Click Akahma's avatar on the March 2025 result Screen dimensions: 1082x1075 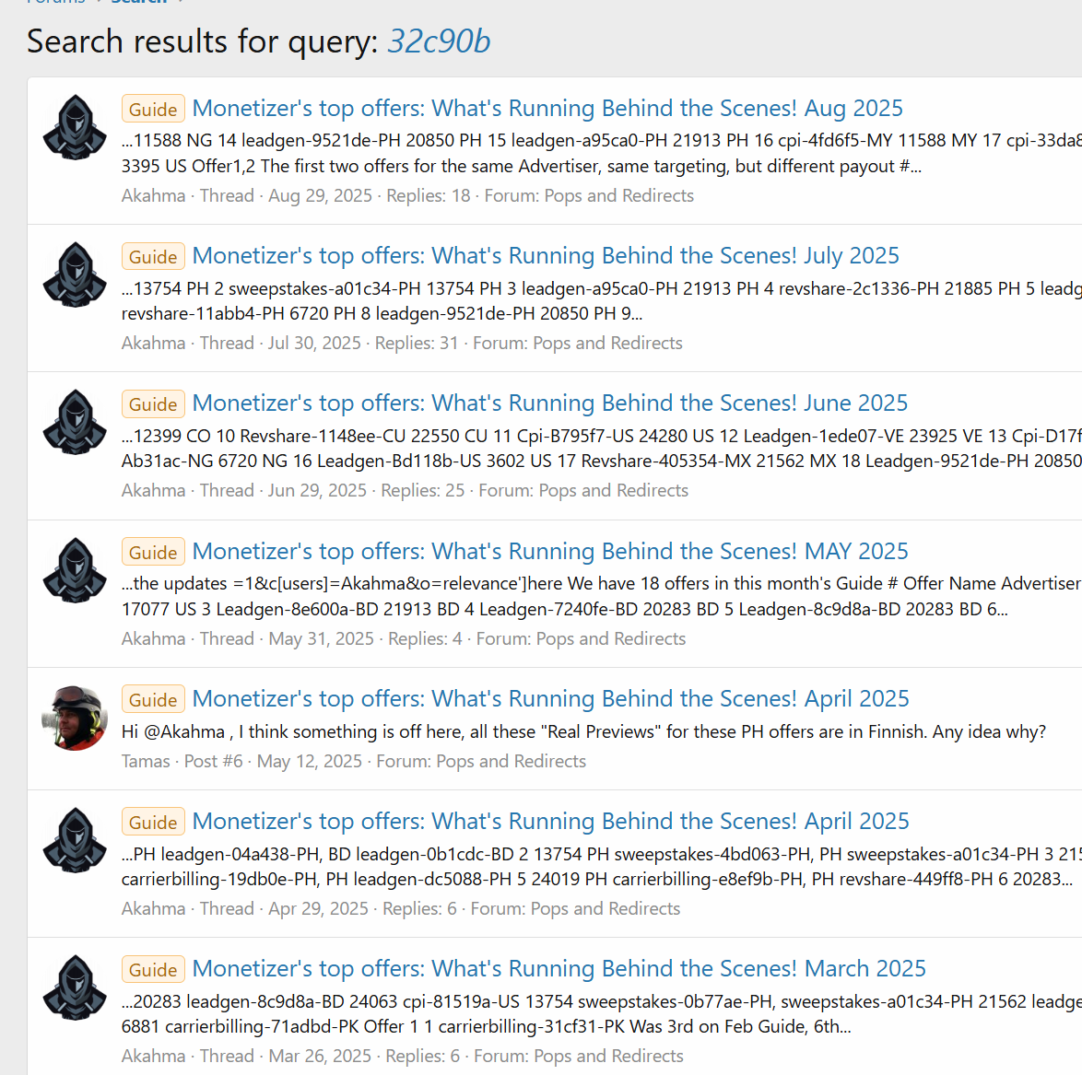point(75,987)
